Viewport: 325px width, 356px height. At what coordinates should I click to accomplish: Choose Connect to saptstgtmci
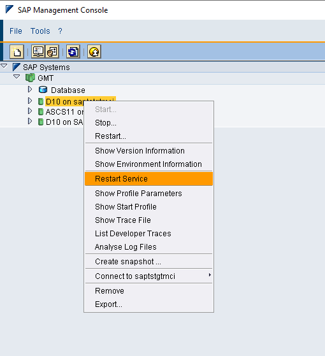(148, 276)
